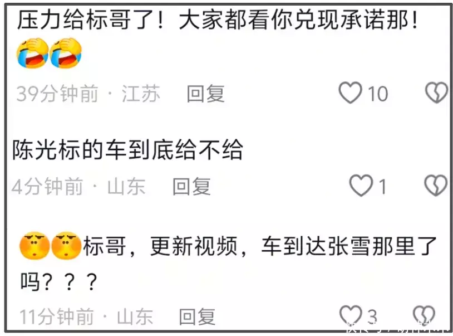Image resolution: width=453 pixels, height=336 pixels.
Task: Tap the second smug emoji before 标哥
Action: coord(66,246)
